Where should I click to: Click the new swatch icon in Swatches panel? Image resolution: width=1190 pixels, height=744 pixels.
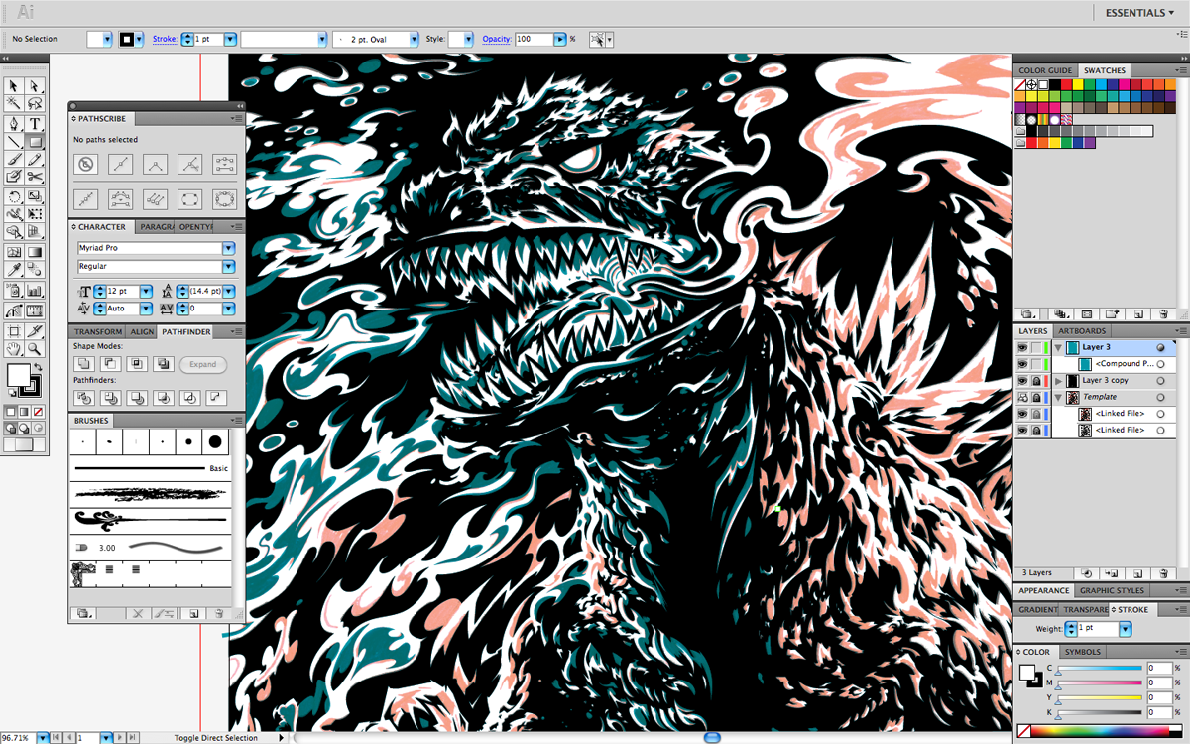(1138, 313)
